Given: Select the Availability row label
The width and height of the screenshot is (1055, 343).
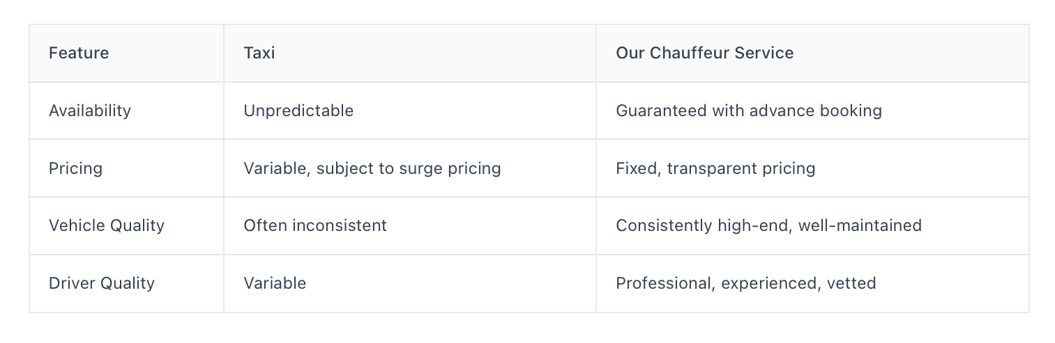Looking at the screenshot, I should tap(90, 111).
